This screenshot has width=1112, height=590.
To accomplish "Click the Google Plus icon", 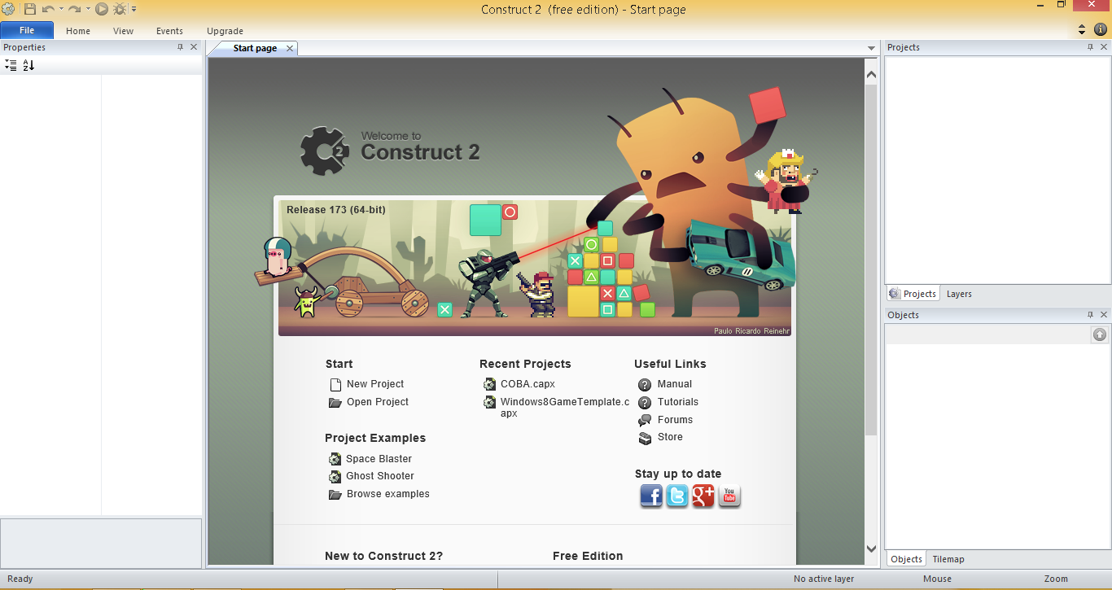I will (703, 496).
